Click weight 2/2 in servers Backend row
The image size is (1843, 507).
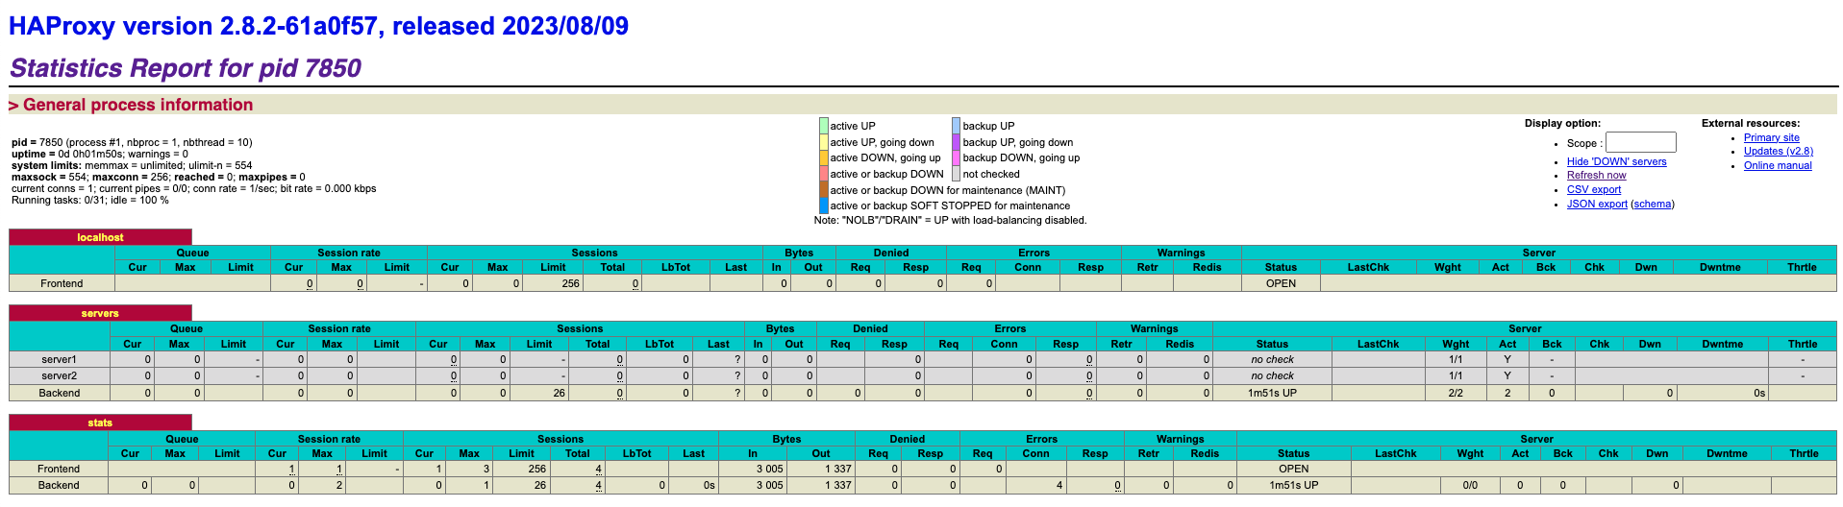pyautogui.click(x=1456, y=393)
